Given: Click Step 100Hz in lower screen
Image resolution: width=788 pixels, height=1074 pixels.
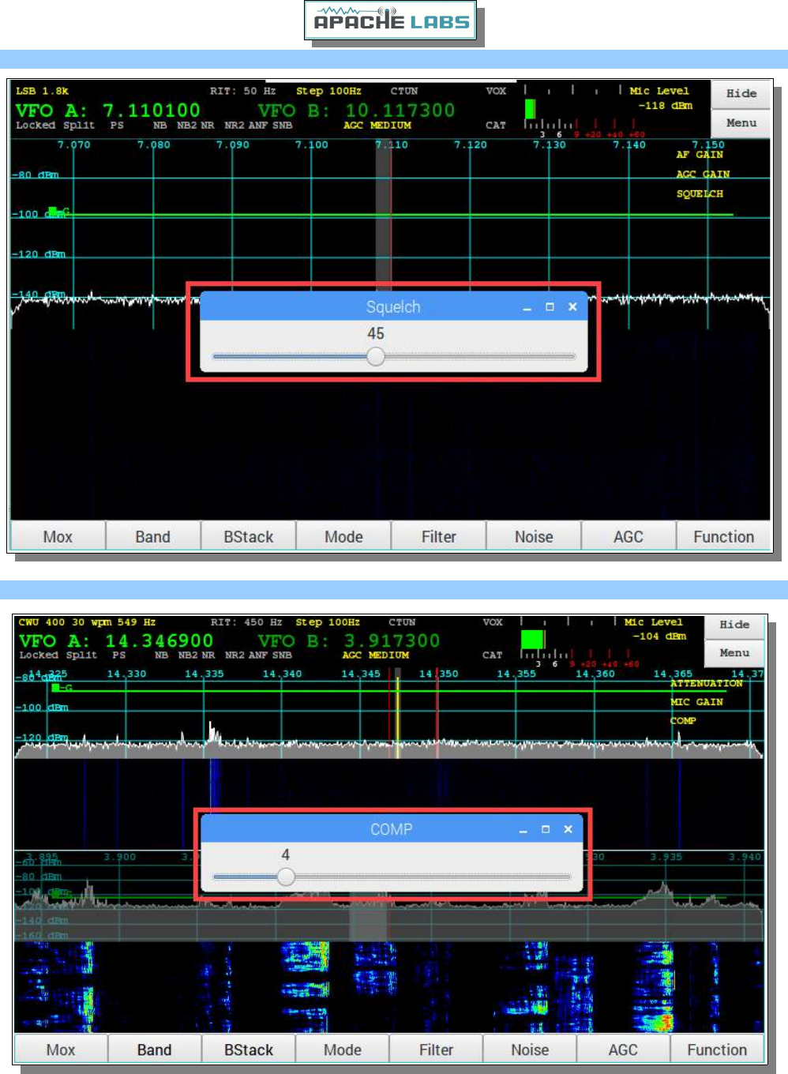Looking at the screenshot, I should pyautogui.click(x=328, y=622).
